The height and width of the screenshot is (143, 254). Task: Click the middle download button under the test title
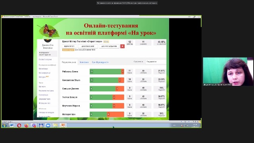[88, 46]
